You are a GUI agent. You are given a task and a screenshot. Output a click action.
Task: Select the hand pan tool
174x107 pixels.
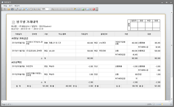click(31, 9)
